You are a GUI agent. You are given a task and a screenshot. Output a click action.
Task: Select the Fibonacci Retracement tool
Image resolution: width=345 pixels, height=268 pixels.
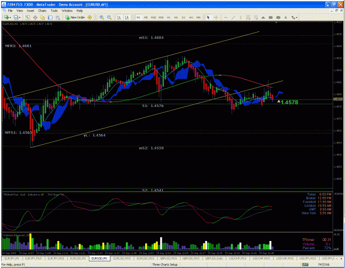click(x=256, y=17)
